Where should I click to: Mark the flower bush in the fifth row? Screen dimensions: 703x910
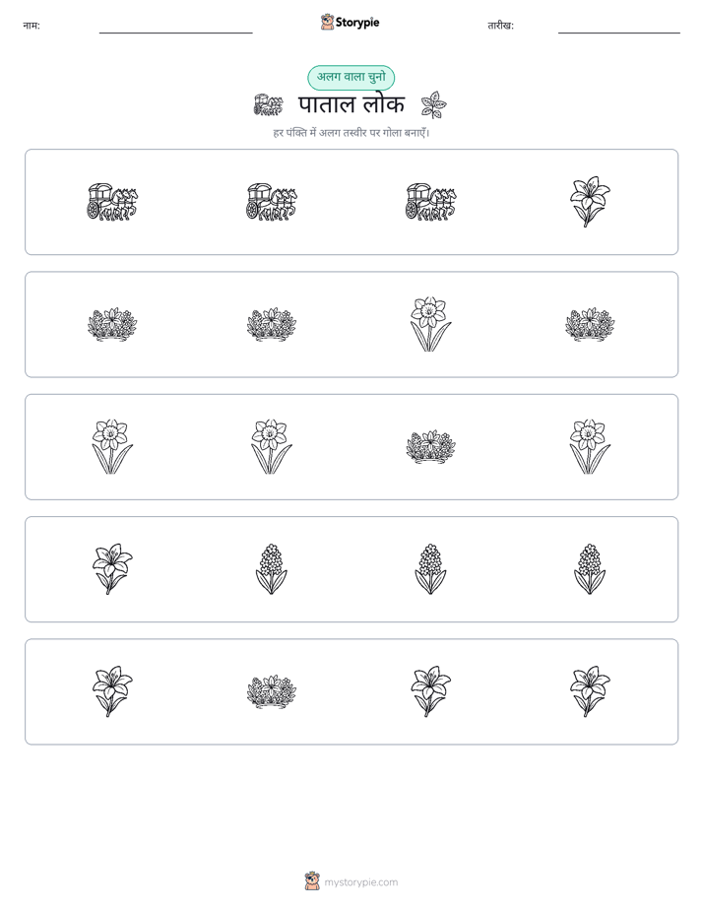pyautogui.click(x=272, y=691)
